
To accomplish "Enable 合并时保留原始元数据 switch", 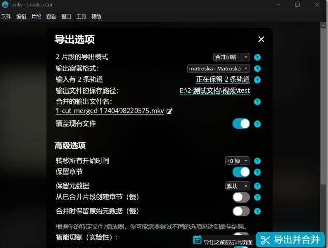I will pyautogui.click(x=241, y=211).
